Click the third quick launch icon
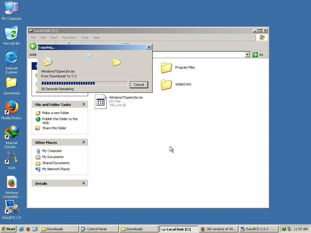Screen dimensions: 311x233 coord(35,229)
